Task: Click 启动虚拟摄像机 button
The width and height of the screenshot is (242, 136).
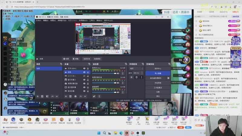Action: (156, 78)
